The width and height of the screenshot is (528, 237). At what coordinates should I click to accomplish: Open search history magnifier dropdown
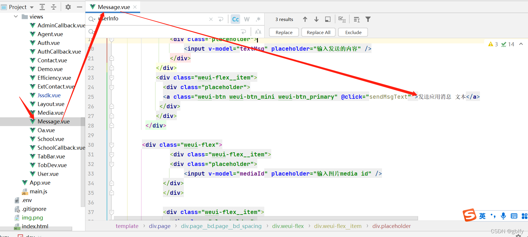click(92, 19)
